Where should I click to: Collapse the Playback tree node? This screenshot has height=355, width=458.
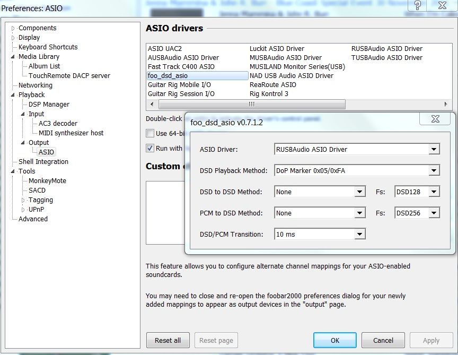click(13, 95)
